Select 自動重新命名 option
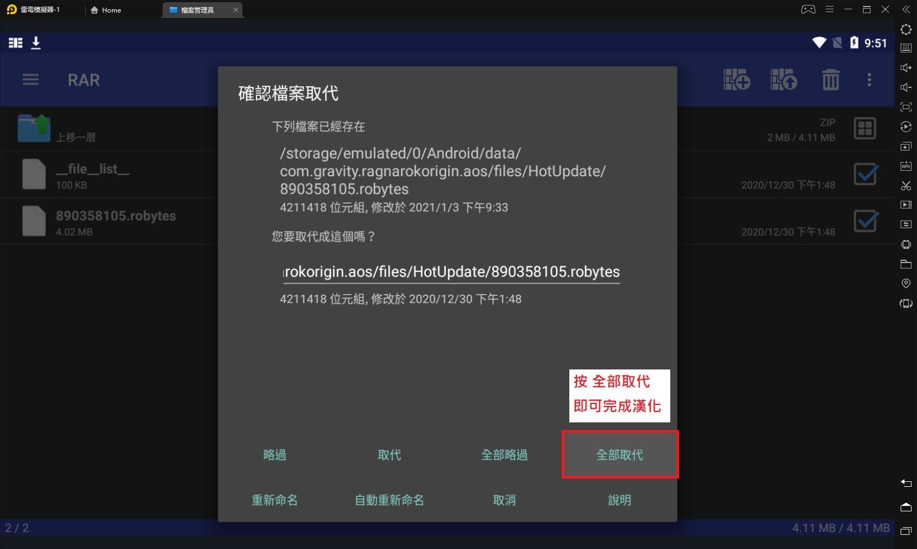Image resolution: width=917 pixels, height=549 pixels. point(389,500)
